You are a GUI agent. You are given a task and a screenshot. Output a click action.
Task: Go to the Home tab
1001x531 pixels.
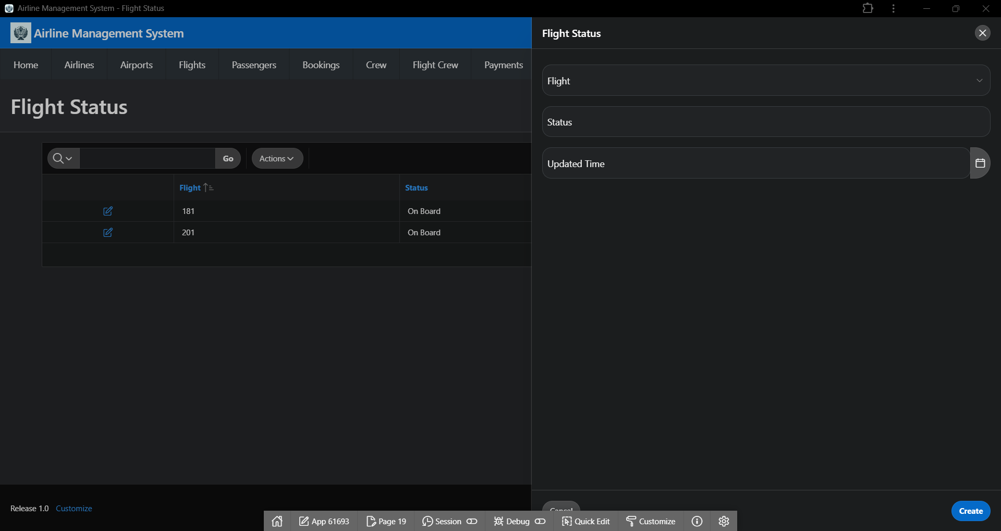click(x=26, y=65)
